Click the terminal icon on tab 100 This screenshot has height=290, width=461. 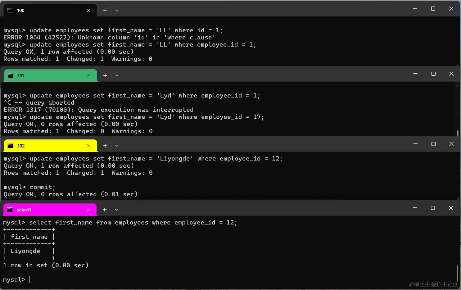tap(10, 10)
